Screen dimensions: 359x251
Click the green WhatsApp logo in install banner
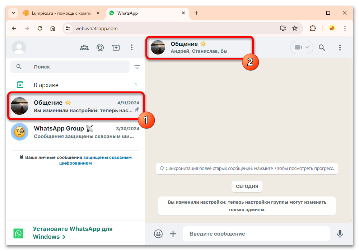click(18, 233)
